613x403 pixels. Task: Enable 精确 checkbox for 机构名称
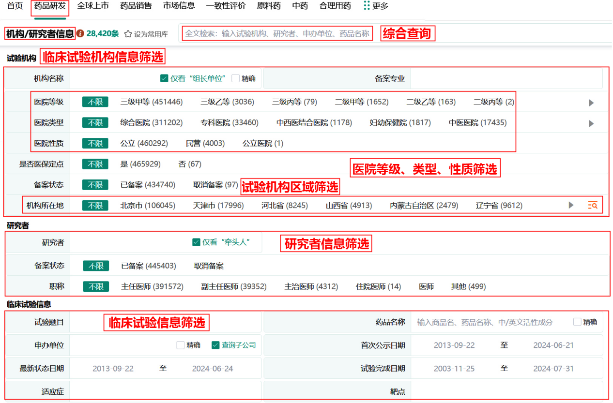pos(236,78)
